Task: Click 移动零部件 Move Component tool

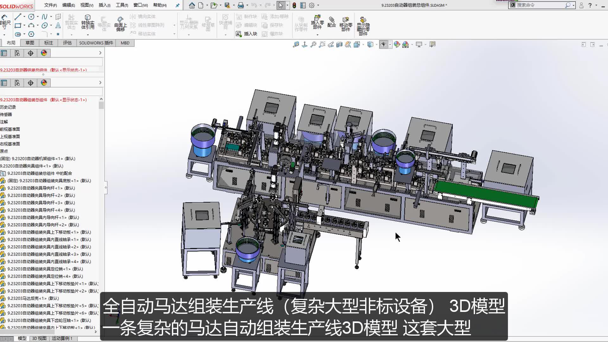Action: [346, 24]
